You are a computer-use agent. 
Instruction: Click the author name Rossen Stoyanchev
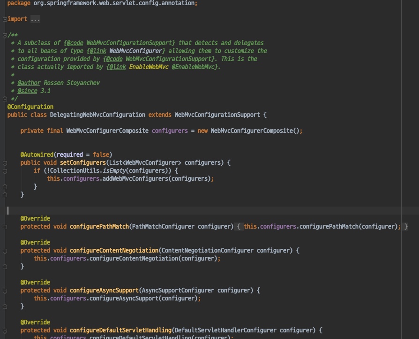tap(72, 83)
